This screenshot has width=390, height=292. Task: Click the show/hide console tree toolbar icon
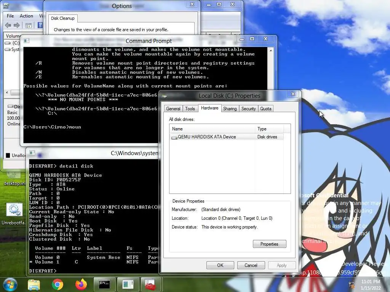pyautogui.click(x=28, y=25)
